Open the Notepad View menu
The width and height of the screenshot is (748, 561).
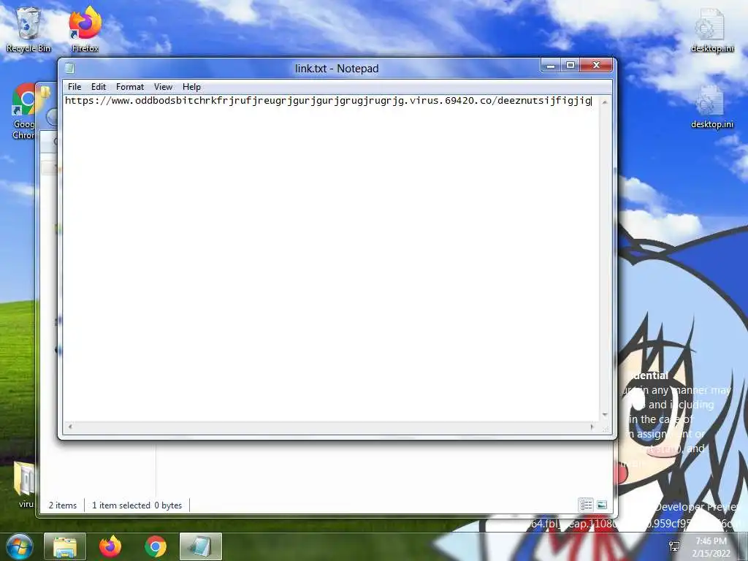(x=163, y=87)
